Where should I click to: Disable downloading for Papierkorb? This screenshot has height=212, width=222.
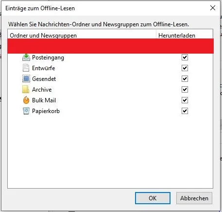click(x=185, y=111)
